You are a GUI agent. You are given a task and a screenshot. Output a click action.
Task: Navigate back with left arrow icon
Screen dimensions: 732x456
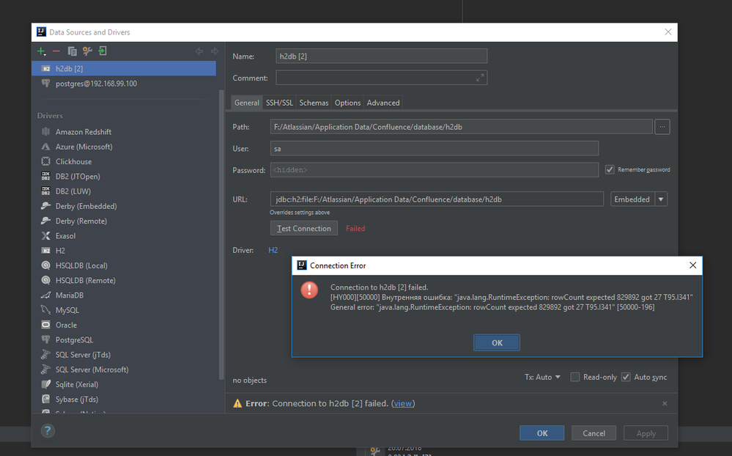click(x=199, y=51)
